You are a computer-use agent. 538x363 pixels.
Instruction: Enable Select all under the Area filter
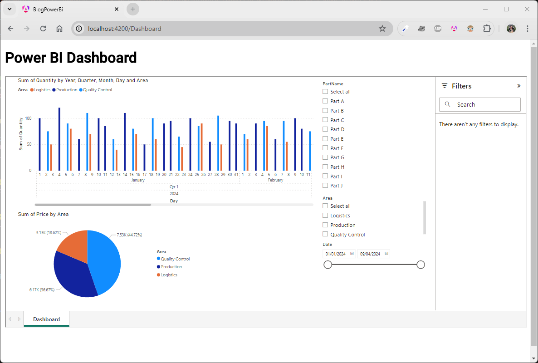click(x=325, y=206)
